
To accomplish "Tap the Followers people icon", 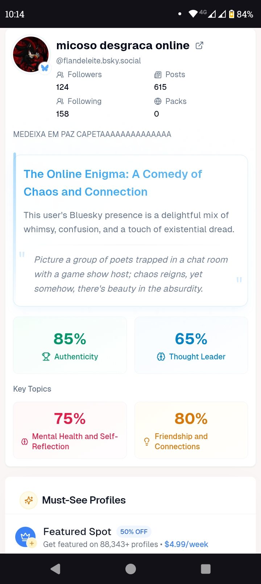I will 60,75.
